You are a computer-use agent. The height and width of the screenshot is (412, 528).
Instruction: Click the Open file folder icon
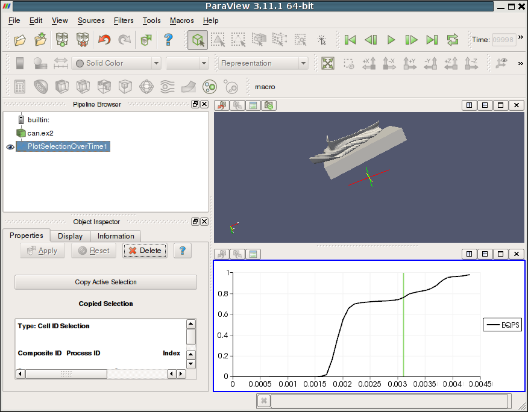pos(20,40)
